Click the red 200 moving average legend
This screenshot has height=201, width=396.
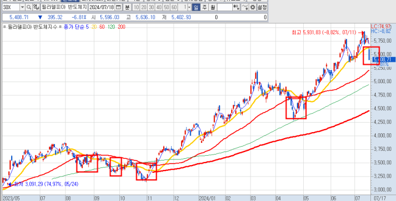click(122, 27)
